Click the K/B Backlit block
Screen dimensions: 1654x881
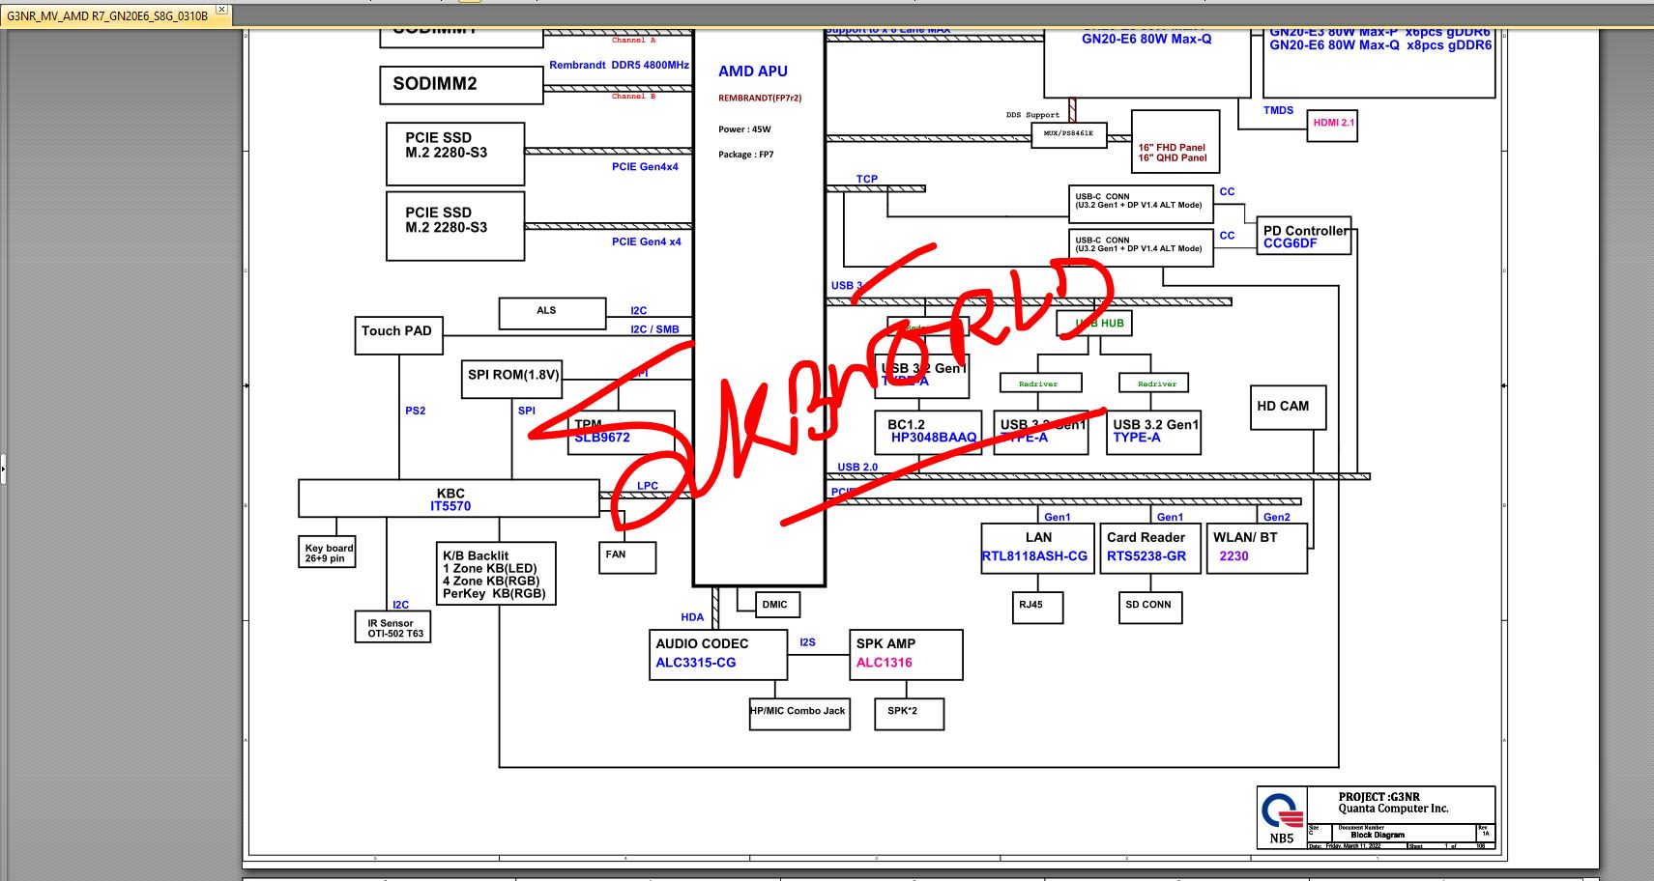496,574
